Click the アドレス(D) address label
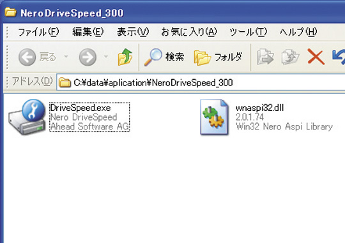The height and width of the screenshot is (243, 345). coord(32,81)
